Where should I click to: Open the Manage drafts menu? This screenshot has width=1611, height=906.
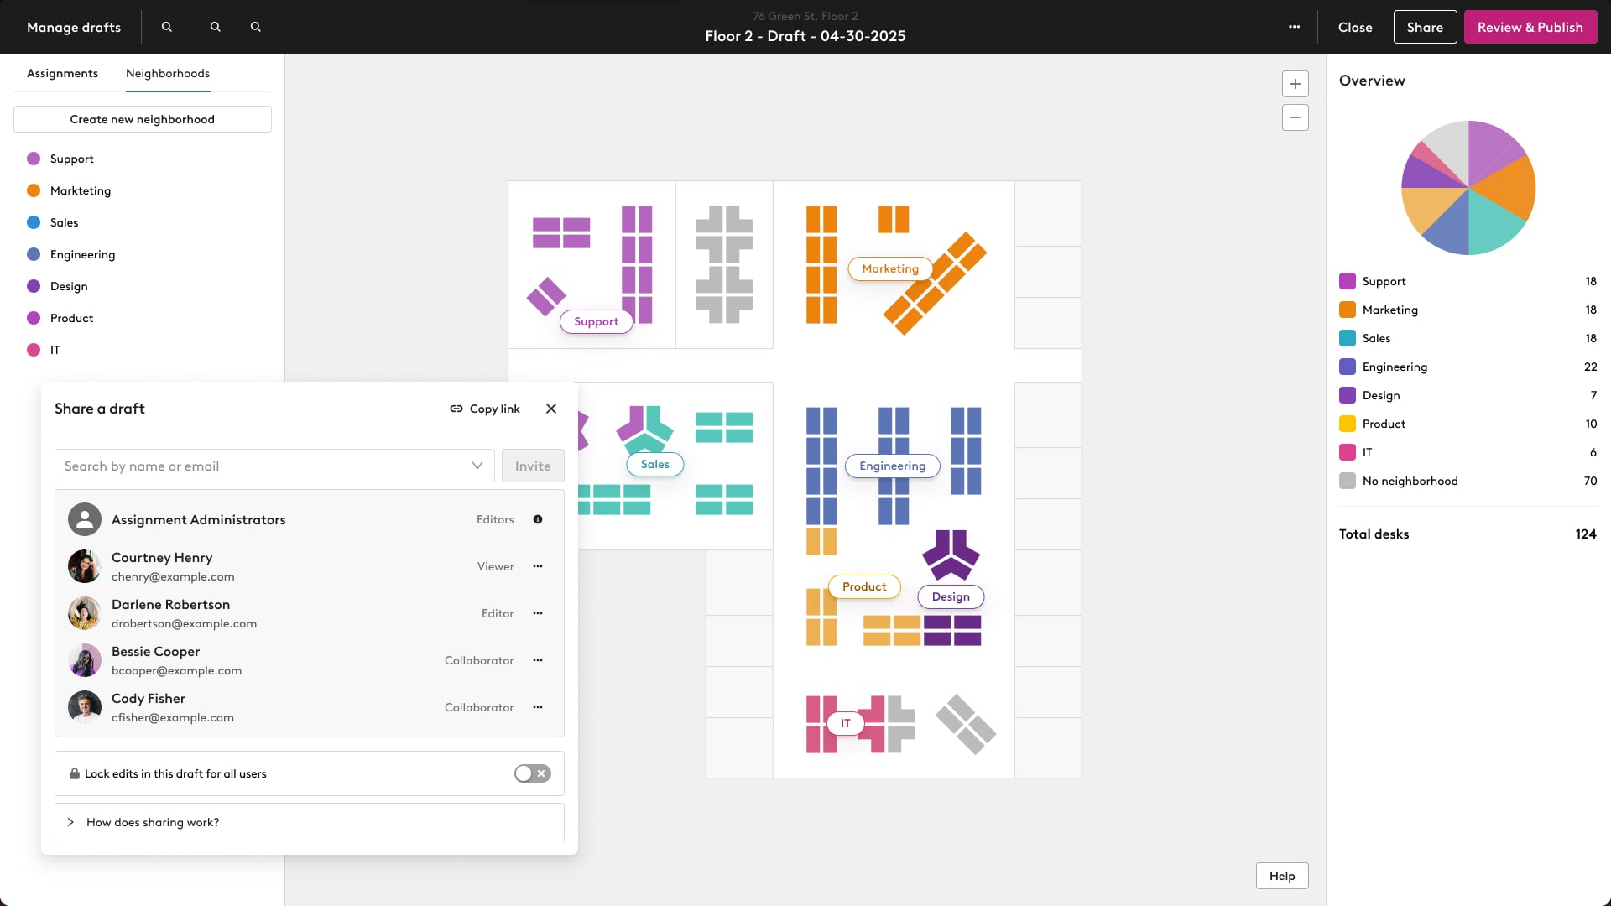coord(74,27)
